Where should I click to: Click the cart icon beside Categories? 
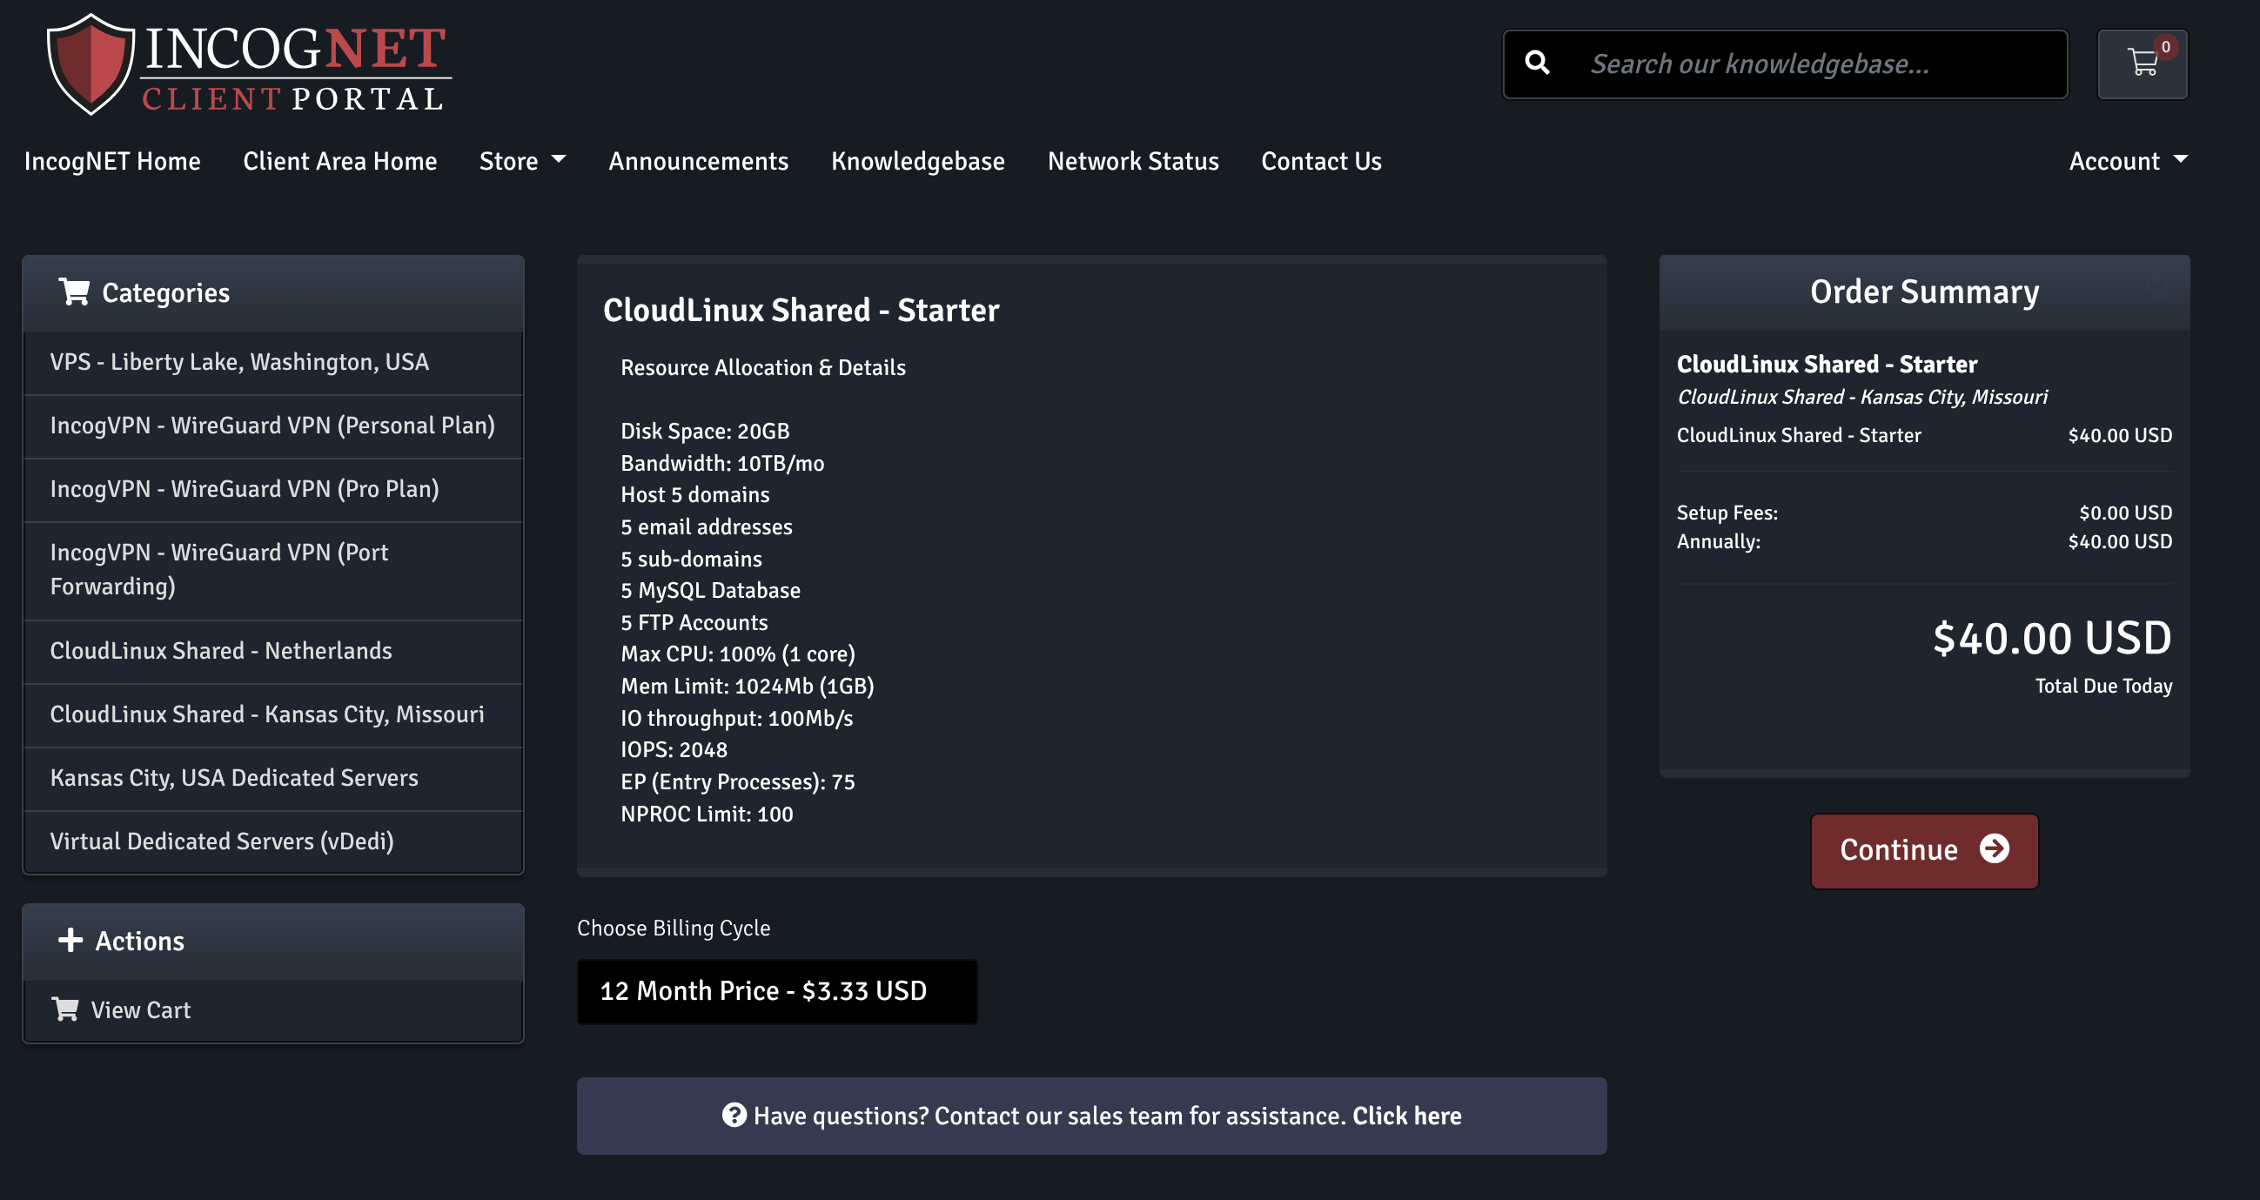[75, 292]
